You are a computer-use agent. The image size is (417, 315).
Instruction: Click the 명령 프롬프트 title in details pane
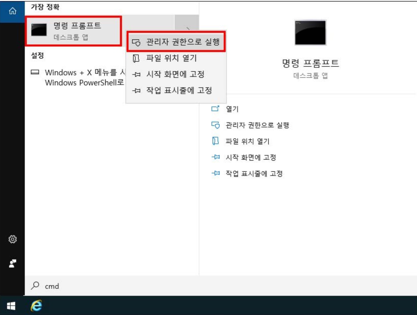pyautogui.click(x=310, y=63)
